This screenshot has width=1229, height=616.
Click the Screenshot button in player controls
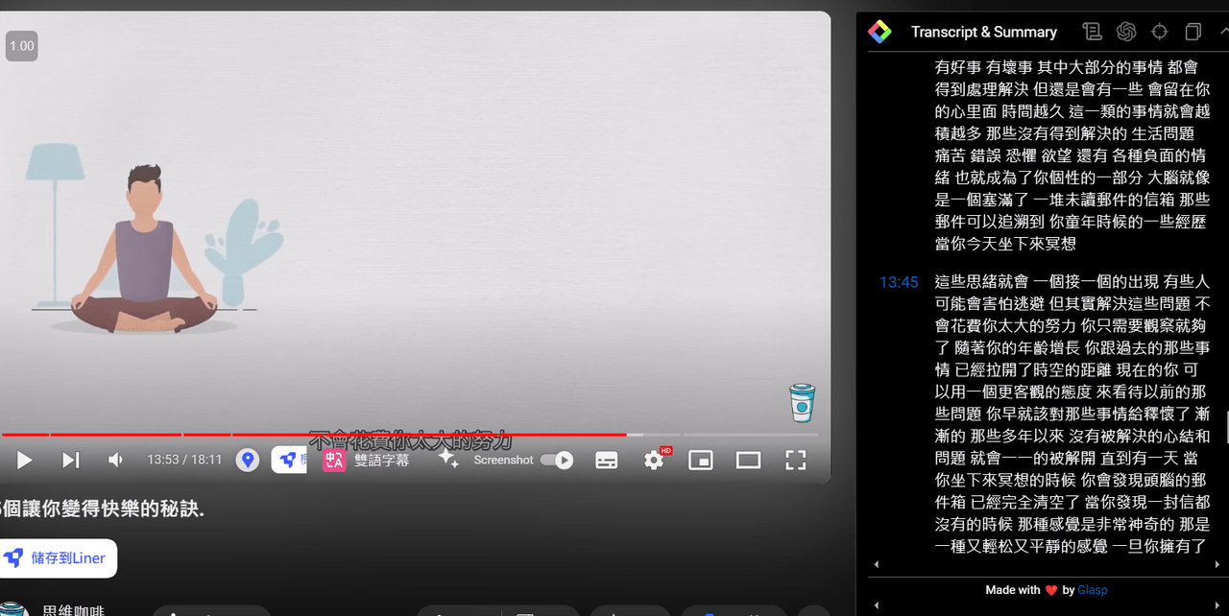coord(503,461)
